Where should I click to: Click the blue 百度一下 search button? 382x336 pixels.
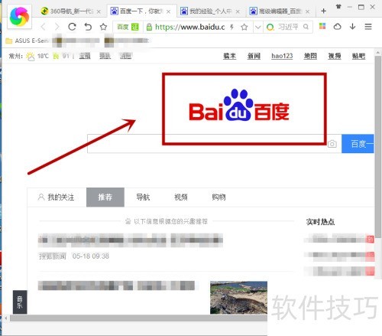358,144
